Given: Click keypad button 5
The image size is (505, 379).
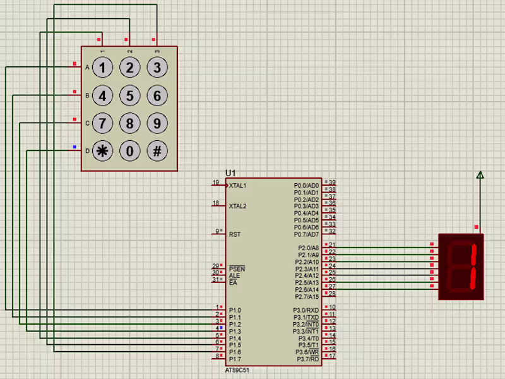Looking at the screenshot, I should pos(130,96).
